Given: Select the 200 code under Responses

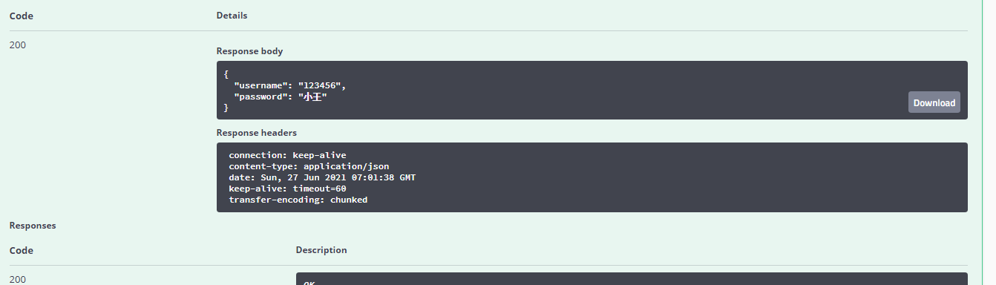Looking at the screenshot, I should click(18, 280).
